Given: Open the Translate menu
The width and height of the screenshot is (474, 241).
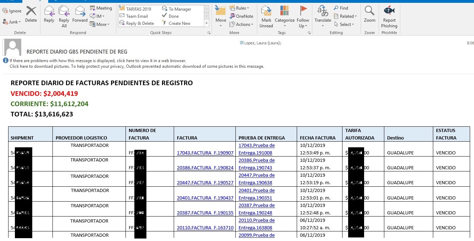Looking at the screenshot, I should 323,17.
